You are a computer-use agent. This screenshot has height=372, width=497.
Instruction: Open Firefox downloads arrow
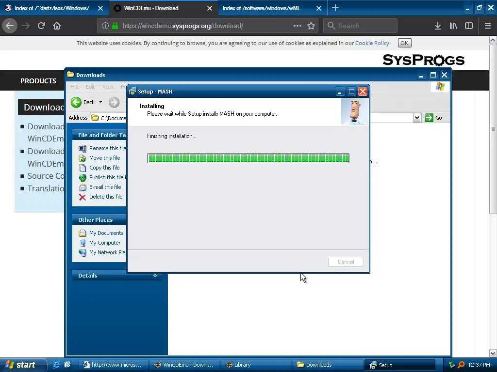point(438,26)
